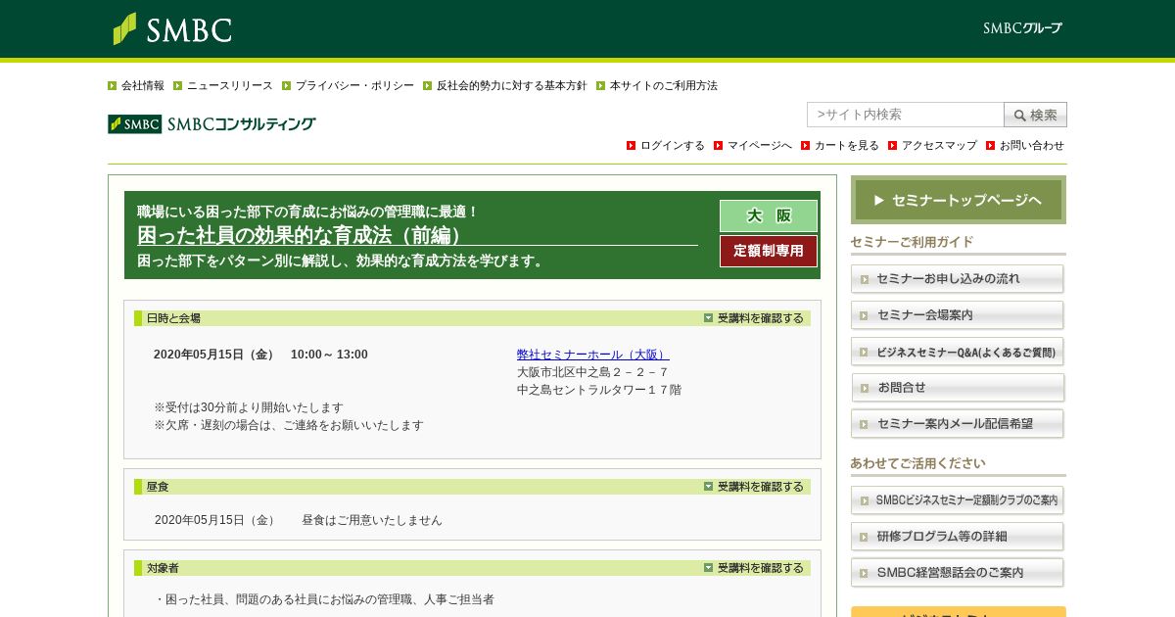Click the セミナートップページへ button
Image resolution: width=1175 pixels, height=617 pixels.
point(959,200)
